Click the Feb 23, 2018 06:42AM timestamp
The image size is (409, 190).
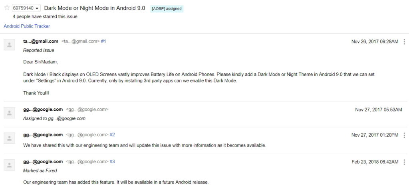375,162
